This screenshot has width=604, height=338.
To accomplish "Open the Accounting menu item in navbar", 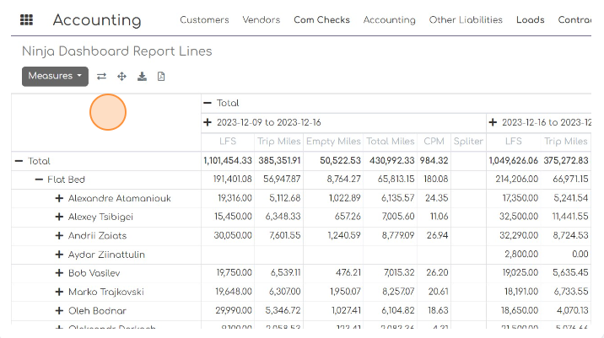I will 390,20.
